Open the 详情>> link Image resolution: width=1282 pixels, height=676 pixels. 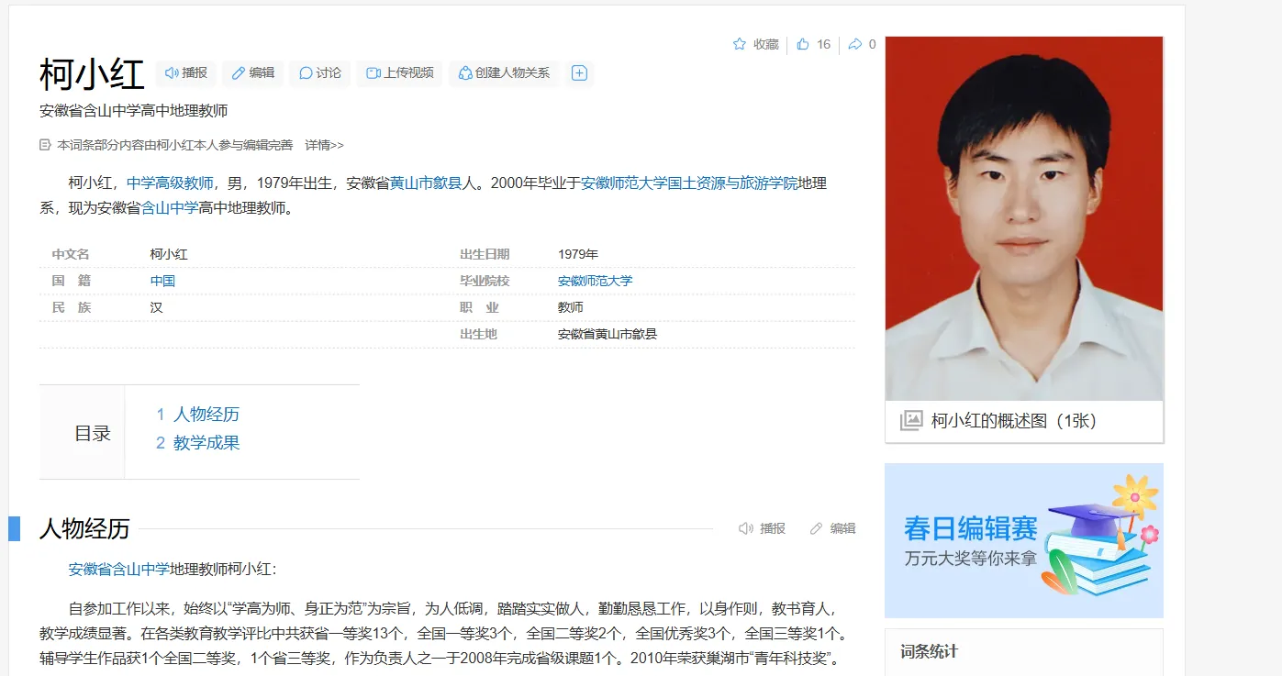(x=325, y=145)
